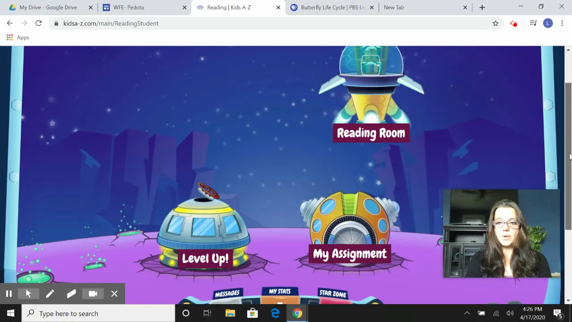The width and height of the screenshot is (572, 322).
Task: Open a new browser tab
Action: tap(482, 8)
